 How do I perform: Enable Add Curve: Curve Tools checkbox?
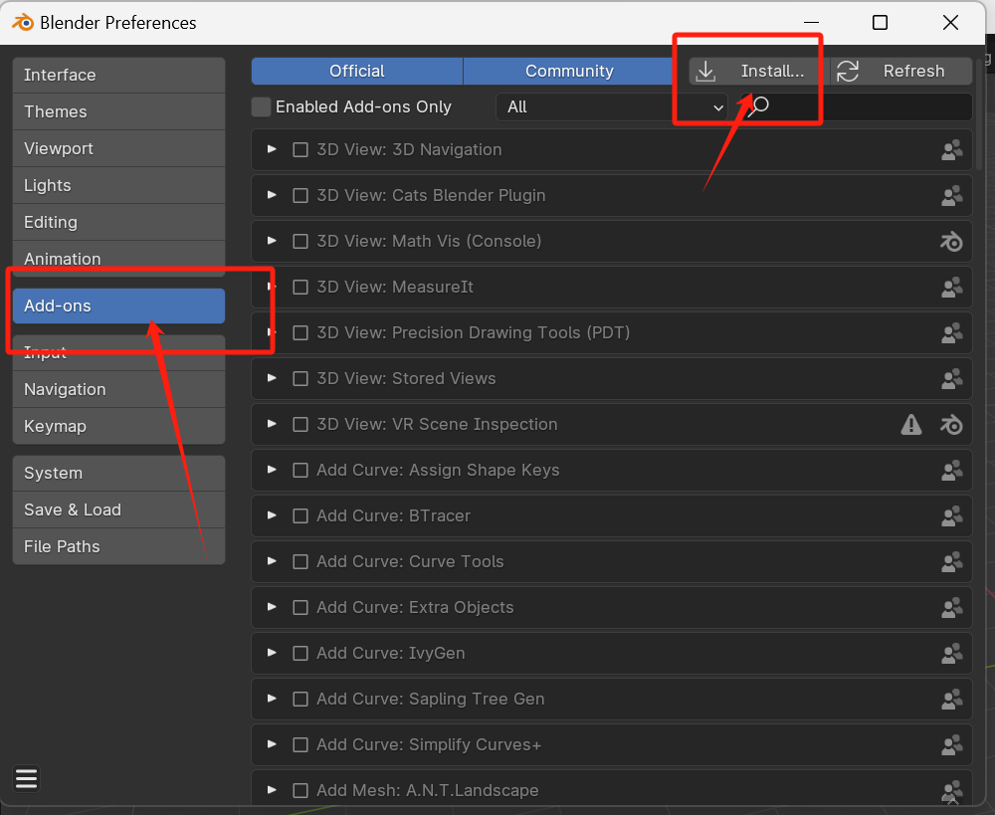pyautogui.click(x=300, y=561)
